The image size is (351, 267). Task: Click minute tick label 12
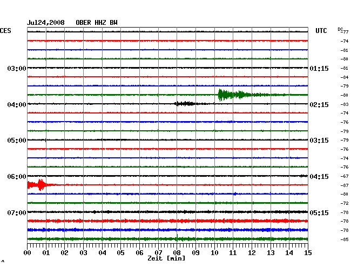coord(252,252)
